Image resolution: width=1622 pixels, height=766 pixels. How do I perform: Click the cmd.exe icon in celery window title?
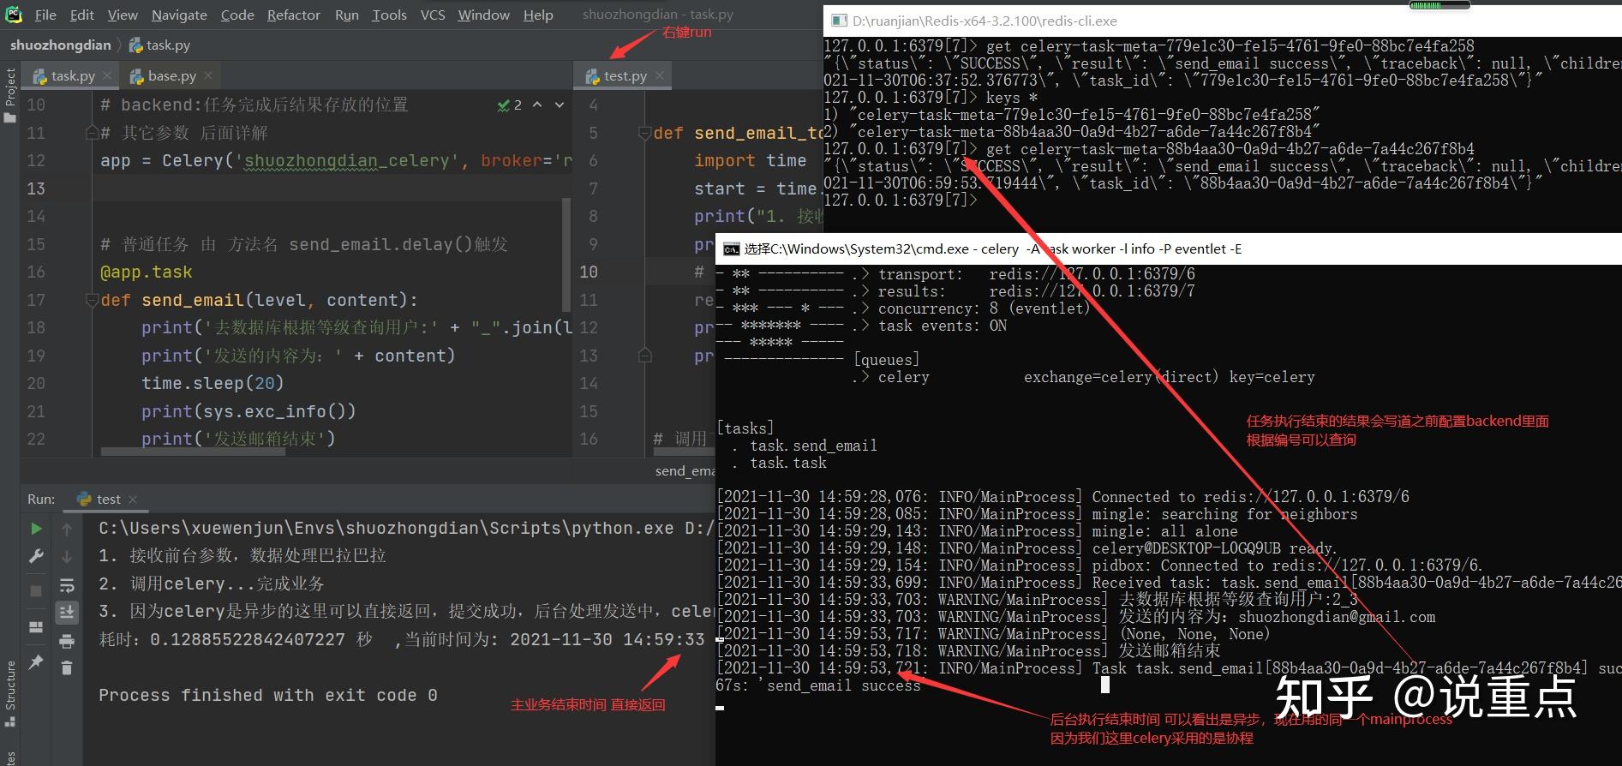[x=731, y=249]
